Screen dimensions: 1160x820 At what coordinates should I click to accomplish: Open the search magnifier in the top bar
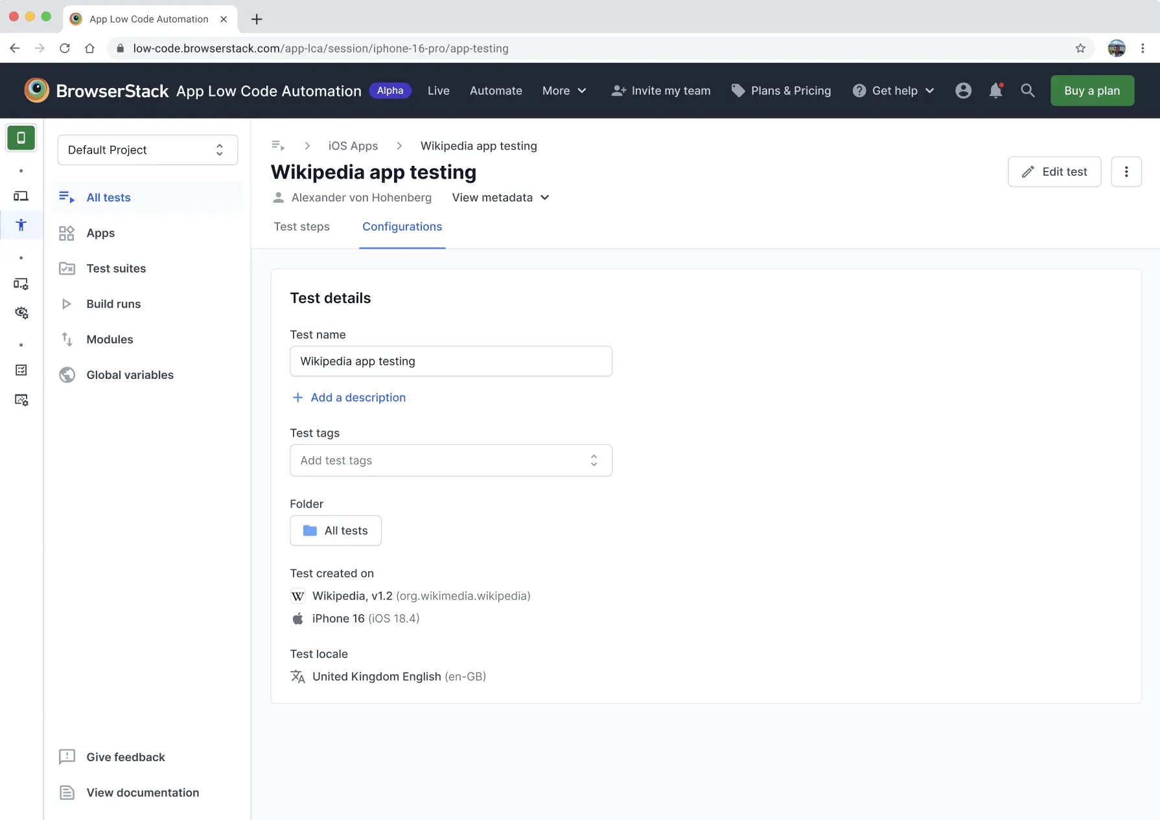[1028, 91]
